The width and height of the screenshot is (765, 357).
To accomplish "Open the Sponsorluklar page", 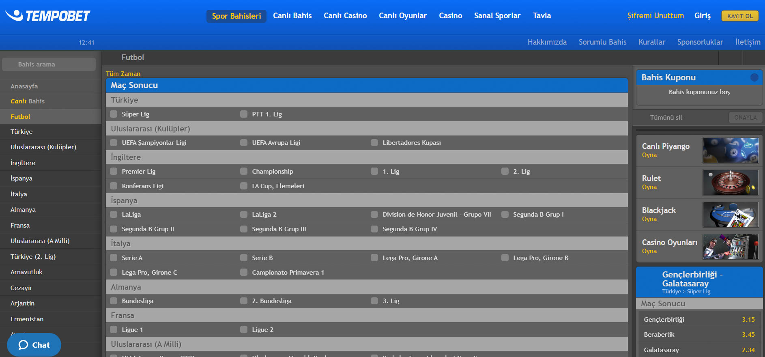I will 700,42.
